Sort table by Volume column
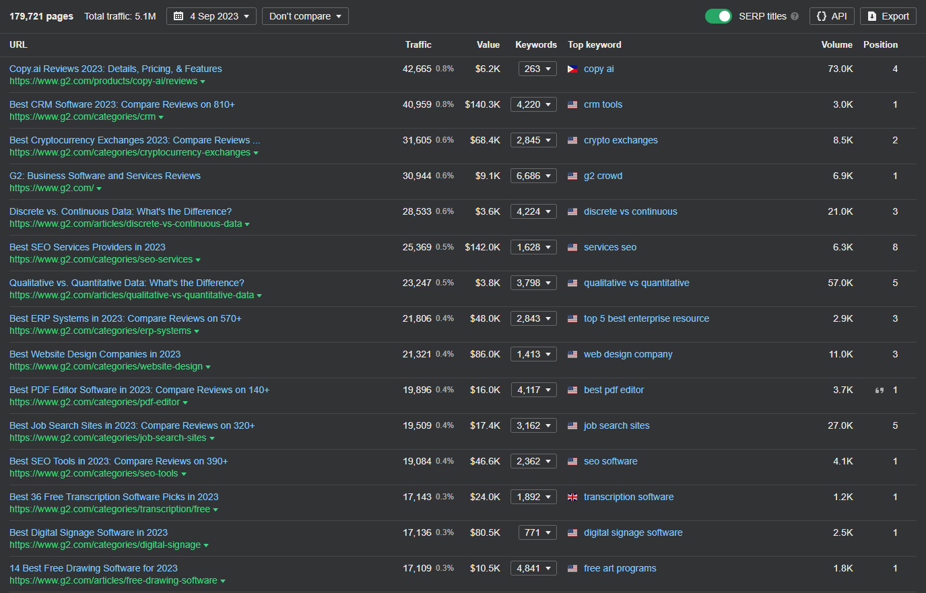 coord(837,44)
